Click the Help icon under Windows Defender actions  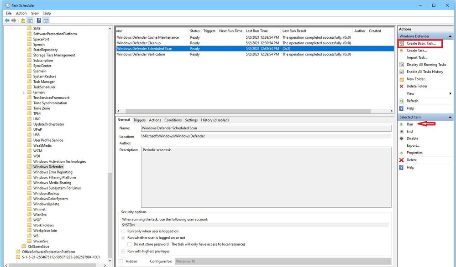[402, 108]
